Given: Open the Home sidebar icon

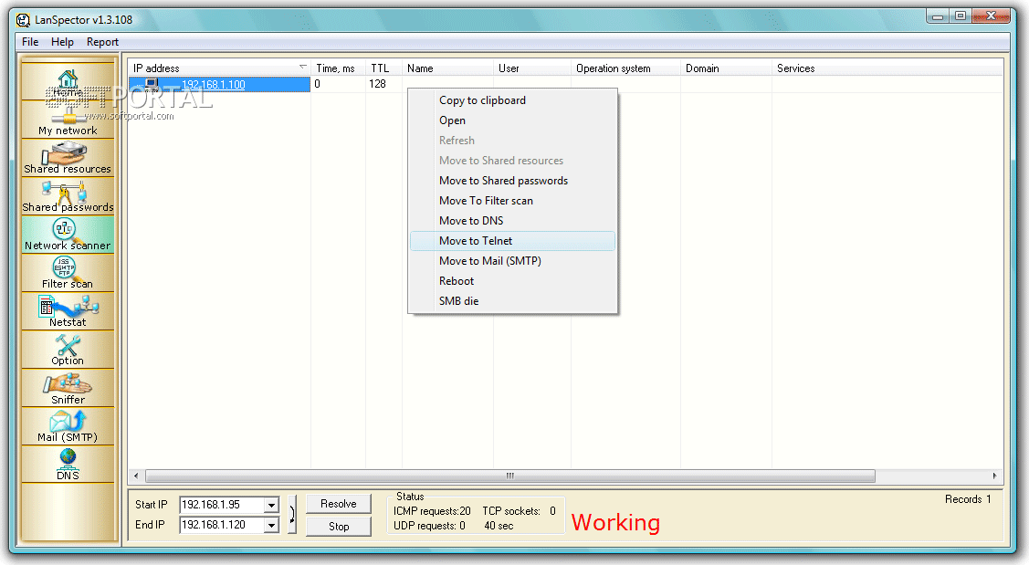Looking at the screenshot, I should coord(68,81).
